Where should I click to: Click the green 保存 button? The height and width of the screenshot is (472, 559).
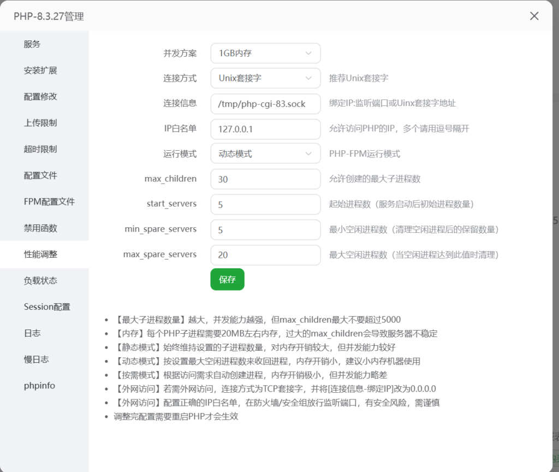(x=227, y=279)
